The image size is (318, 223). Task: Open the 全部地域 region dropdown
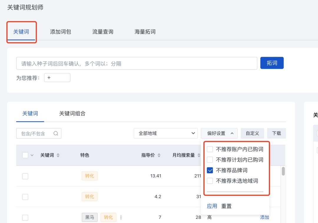coord(166,133)
